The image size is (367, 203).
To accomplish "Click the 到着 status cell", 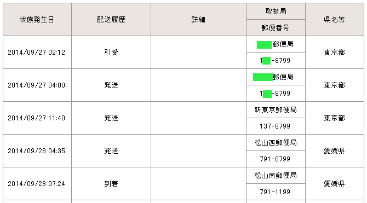I will [x=111, y=184].
